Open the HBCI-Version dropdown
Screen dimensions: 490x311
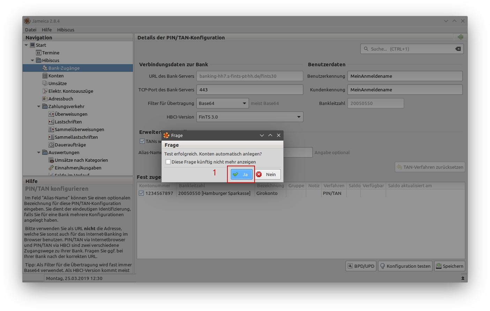250,117
